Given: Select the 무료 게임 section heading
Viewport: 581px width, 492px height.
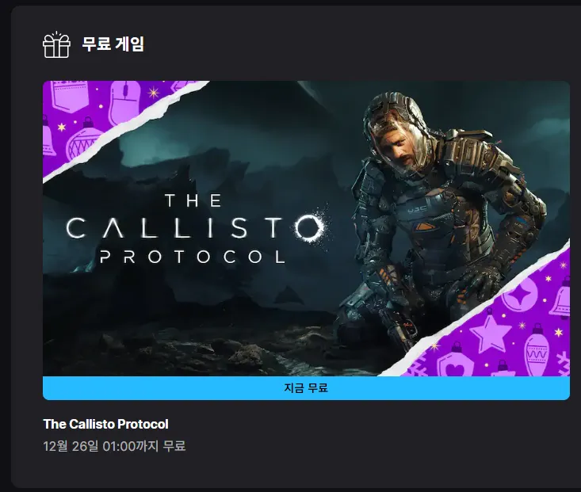Looking at the screenshot, I should (113, 44).
